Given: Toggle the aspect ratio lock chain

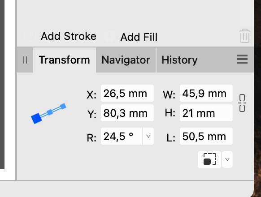Looking at the screenshot, I should point(242,103).
